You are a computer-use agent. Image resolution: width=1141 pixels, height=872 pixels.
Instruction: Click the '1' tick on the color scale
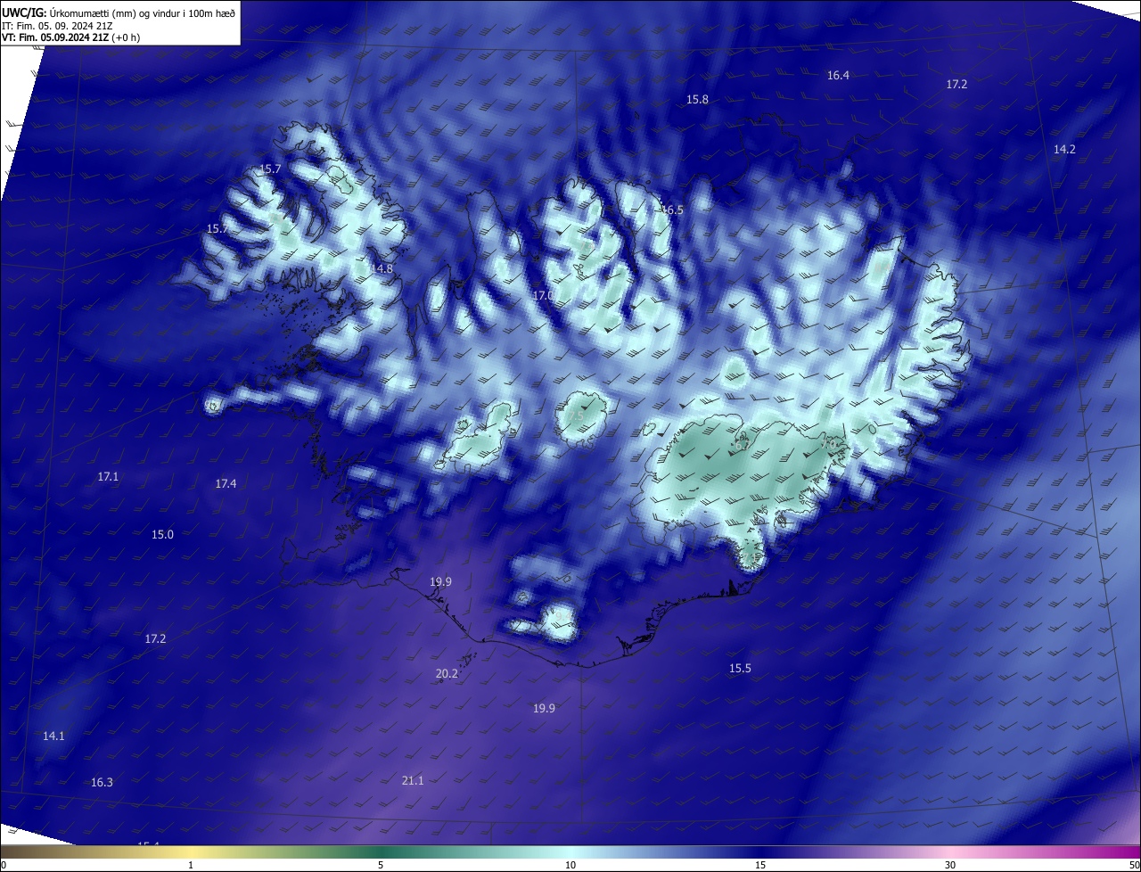pyautogui.click(x=191, y=865)
